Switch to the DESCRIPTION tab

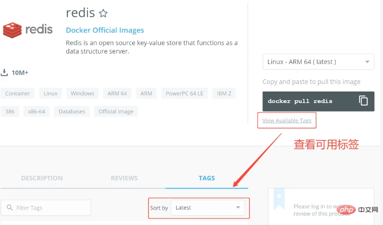point(42,178)
